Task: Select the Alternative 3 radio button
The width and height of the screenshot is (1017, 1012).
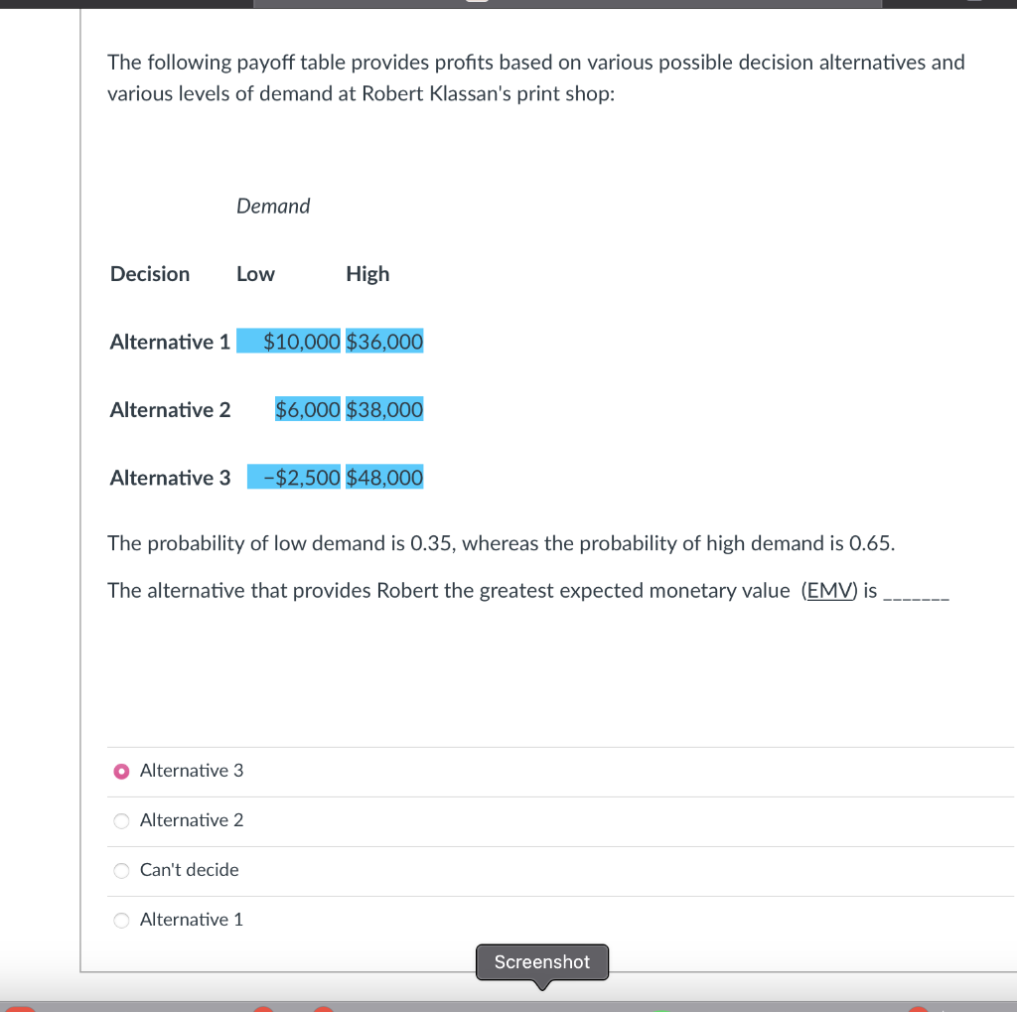Action: [120, 771]
